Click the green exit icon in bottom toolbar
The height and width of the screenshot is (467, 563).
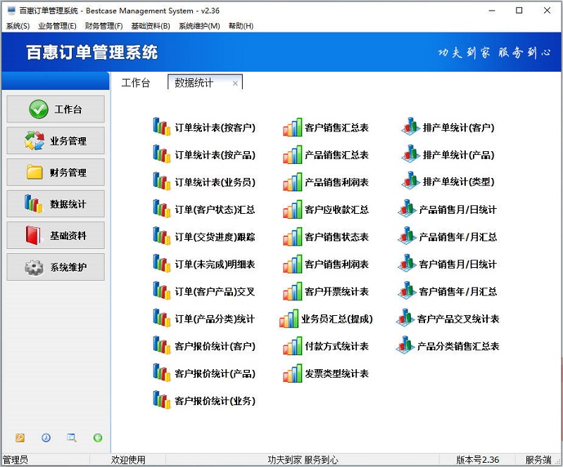click(x=98, y=437)
